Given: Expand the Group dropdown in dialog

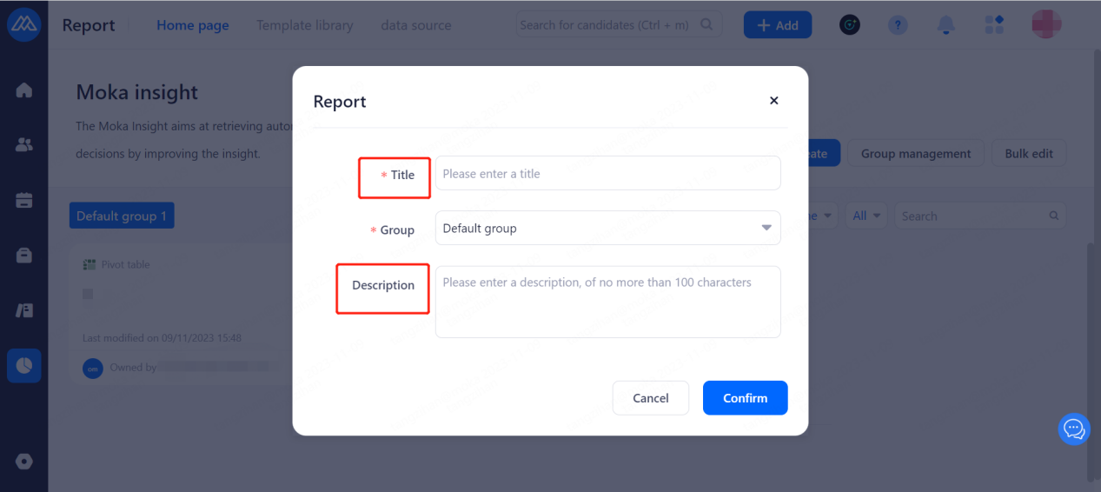Looking at the screenshot, I should (x=607, y=229).
